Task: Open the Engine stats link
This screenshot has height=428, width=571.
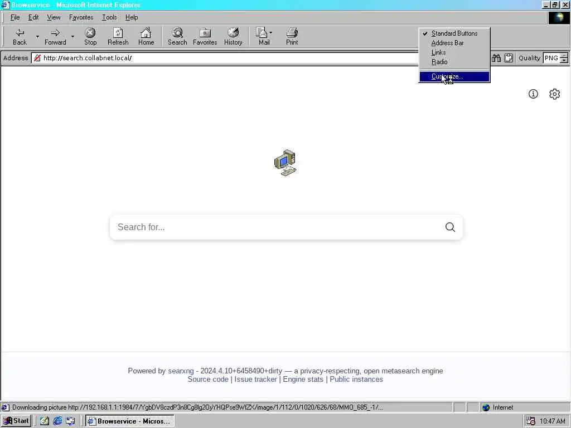Action: point(303,379)
